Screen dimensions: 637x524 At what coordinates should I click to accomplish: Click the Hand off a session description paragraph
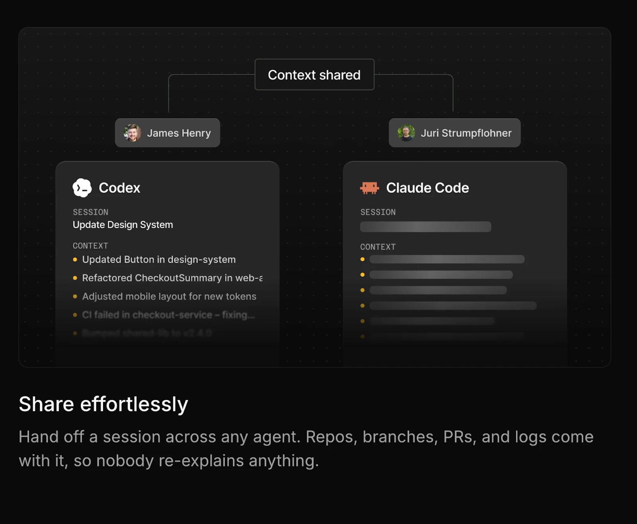coord(306,449)
